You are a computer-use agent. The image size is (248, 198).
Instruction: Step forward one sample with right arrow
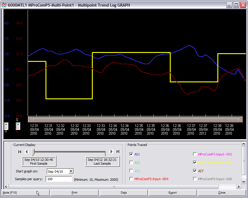coord(112,152)
